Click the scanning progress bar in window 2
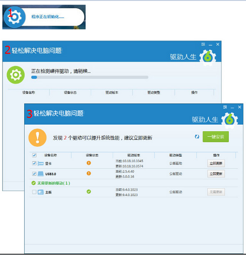This screenshot has height=255, width=246. pyautogui.click(x=90, y=77)
